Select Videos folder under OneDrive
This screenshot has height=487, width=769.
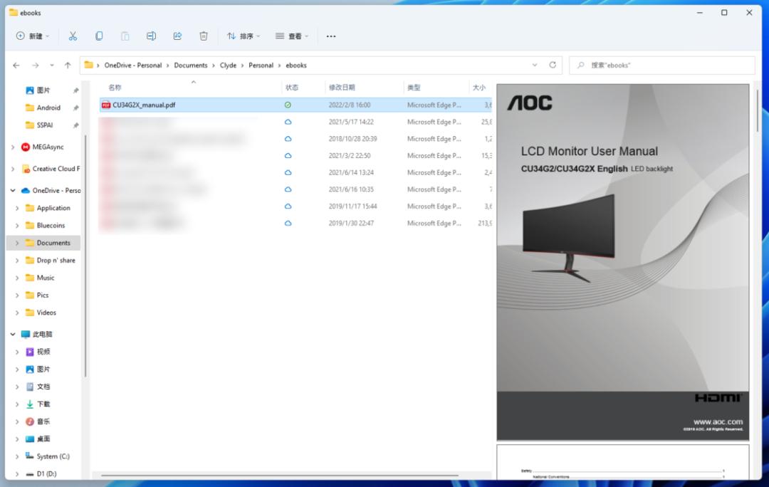(46, 313)
